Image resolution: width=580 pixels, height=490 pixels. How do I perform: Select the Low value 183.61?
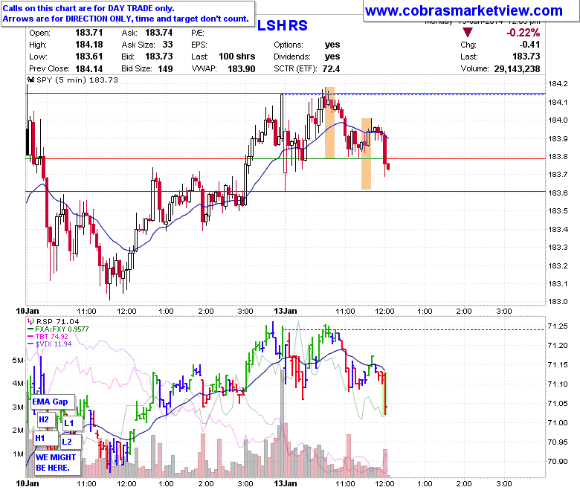point(88,57)
